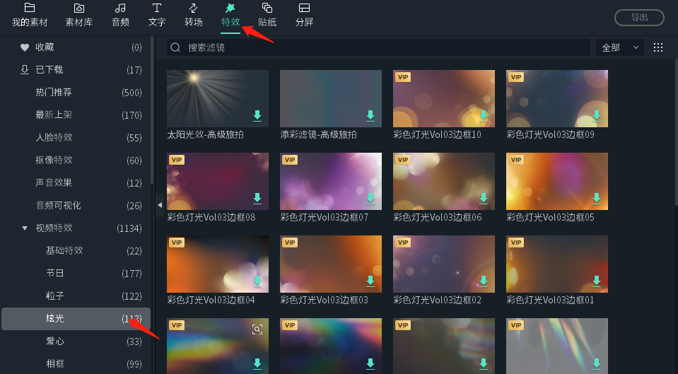Image resolution: width=678 pixels, height=374 pixels.
Task: Download 彩色灯光Vol03边框02 effect
Action: [484, 281]
